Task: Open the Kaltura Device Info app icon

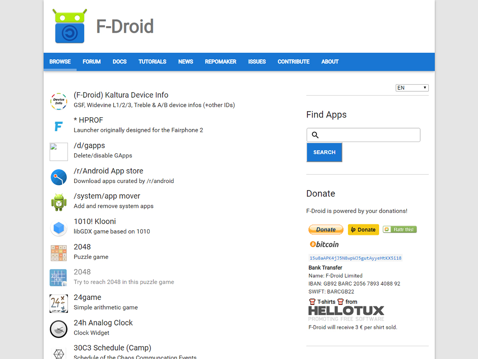Action: point(59,101)
